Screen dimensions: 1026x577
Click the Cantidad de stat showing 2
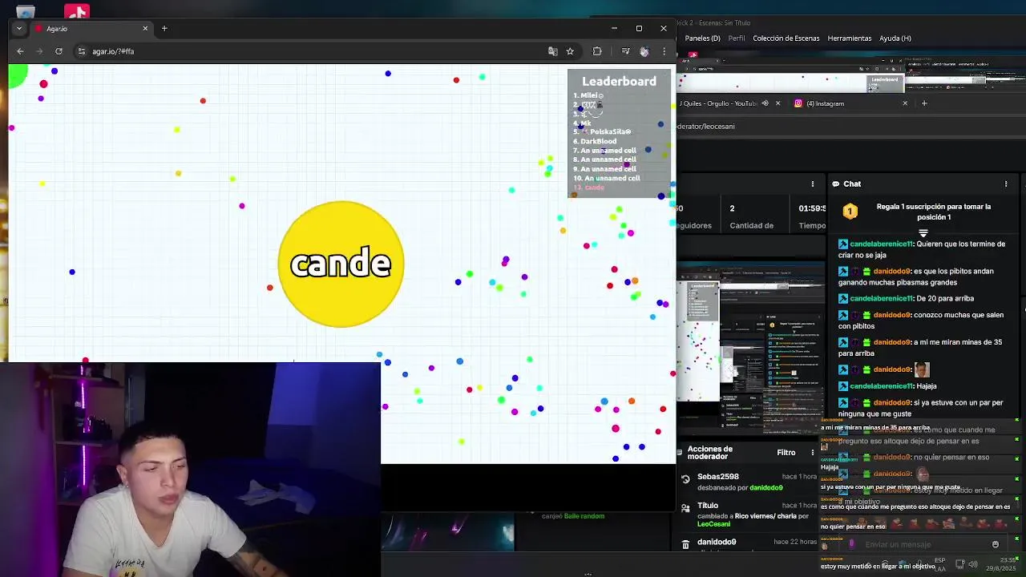(751, 217)
